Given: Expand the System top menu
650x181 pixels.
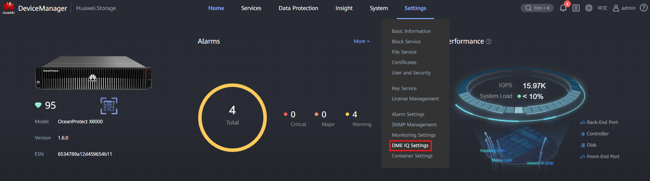Looking at the screenshot, I should 379,8.
